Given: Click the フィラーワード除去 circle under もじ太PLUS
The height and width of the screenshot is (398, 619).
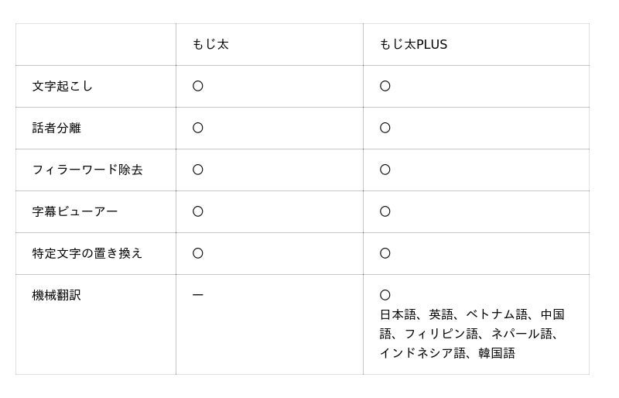Looking at the screenshot, I should click(385, 170).
